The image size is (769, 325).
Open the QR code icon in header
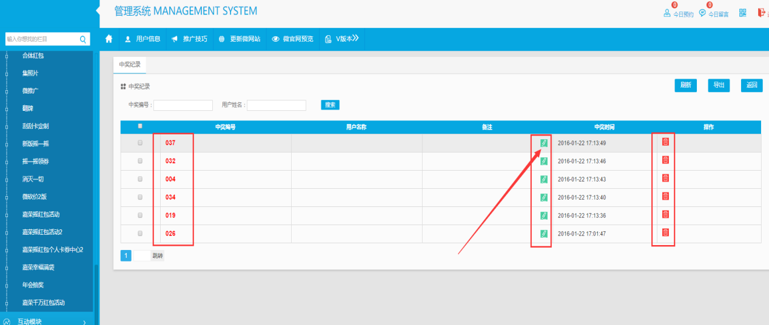(742, 13)
